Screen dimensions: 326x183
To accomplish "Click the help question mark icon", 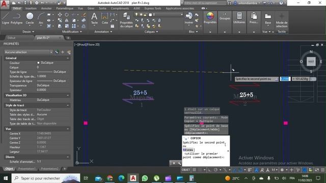I will pyautogui.click(x=281, y=3).
